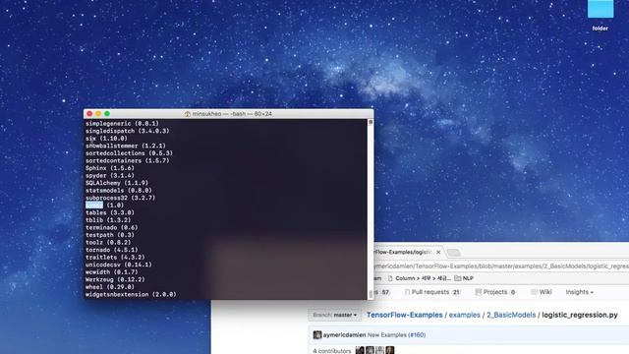
Task: Click the aymericdamien author name
Action: pyautogui.click(x=344, y=334)
